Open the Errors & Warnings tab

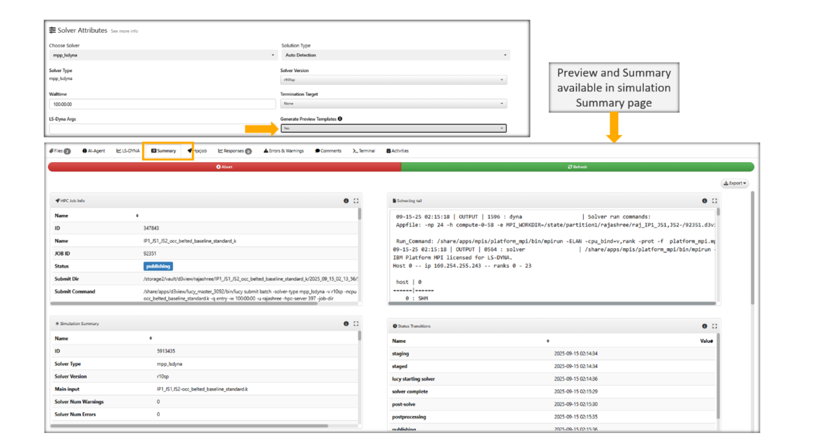(x=284, y=151)
